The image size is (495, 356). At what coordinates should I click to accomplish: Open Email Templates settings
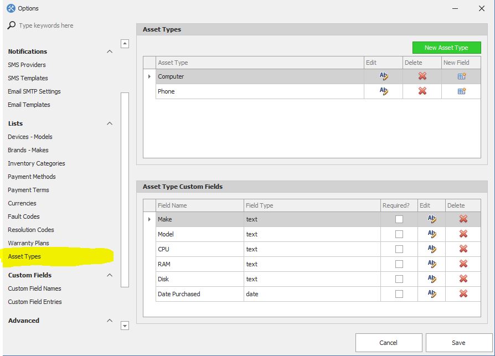click(28, 105)
